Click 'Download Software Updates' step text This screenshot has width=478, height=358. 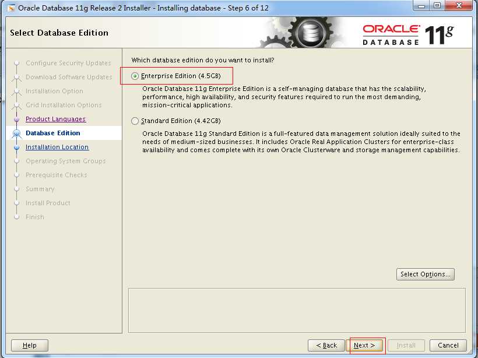point(69,77)
